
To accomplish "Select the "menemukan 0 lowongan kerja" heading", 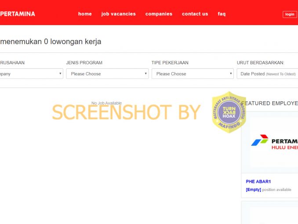I will (51, 41).
